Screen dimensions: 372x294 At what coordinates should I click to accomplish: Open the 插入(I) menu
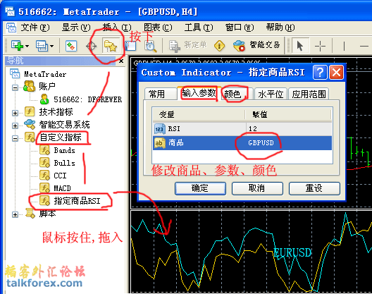pyautogui.click(x=117, y=27)
